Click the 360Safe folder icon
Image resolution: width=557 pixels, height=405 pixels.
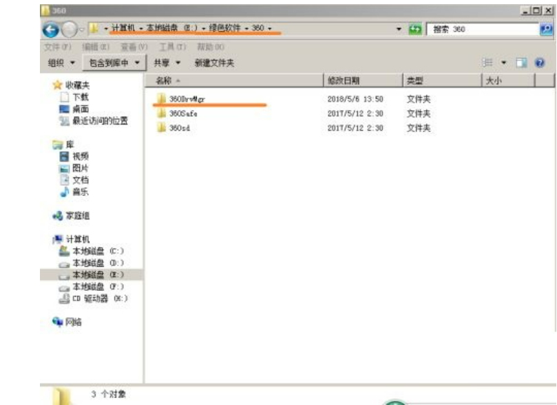tap(161, 113)
